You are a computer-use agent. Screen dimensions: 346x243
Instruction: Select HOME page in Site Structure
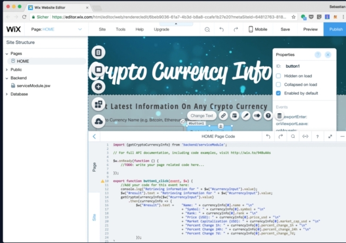click(x=47, y=61)
